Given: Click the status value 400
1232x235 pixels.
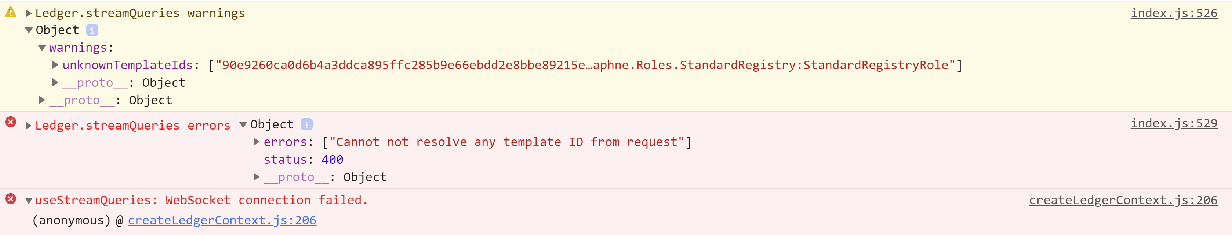Looking at the screenshot, I should (332, 160).
